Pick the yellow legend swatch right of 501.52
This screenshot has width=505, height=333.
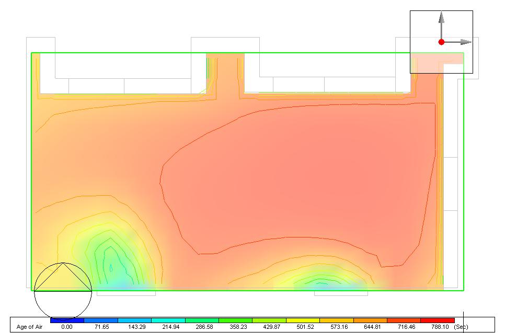(303, 320)
